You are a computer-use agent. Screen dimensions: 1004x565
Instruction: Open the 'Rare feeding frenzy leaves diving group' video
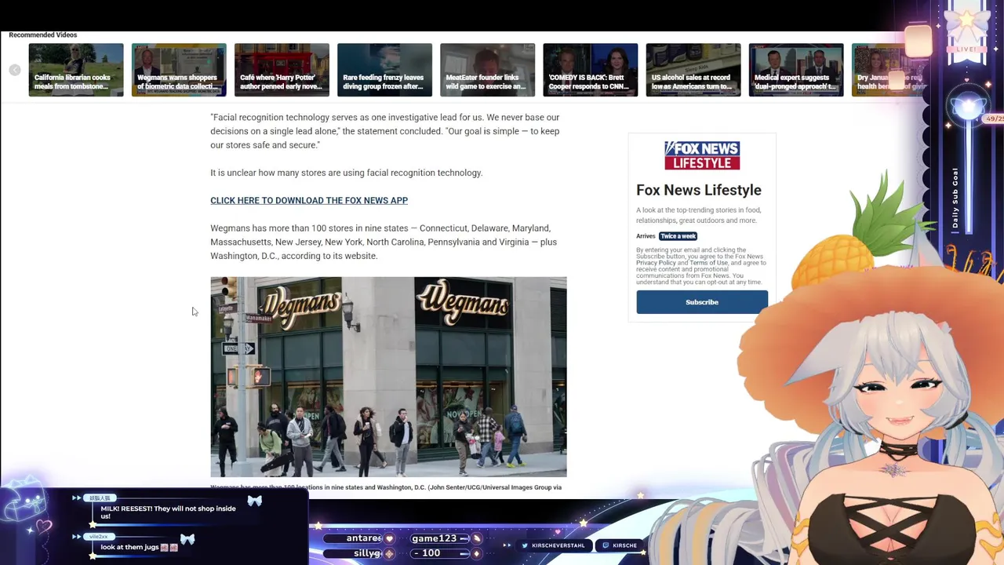click(384, 70)
